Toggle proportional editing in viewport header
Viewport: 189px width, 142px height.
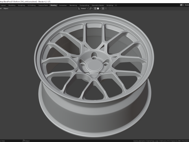(103, 9)
